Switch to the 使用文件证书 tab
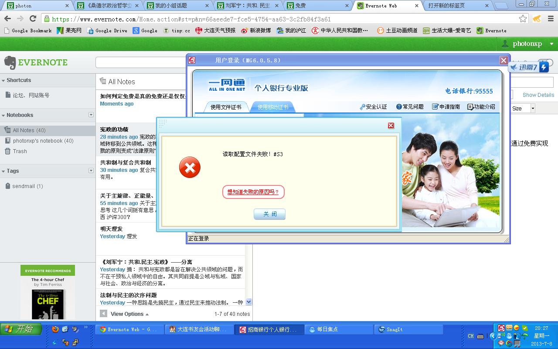 pyautogui.click(x=226, y=107)
